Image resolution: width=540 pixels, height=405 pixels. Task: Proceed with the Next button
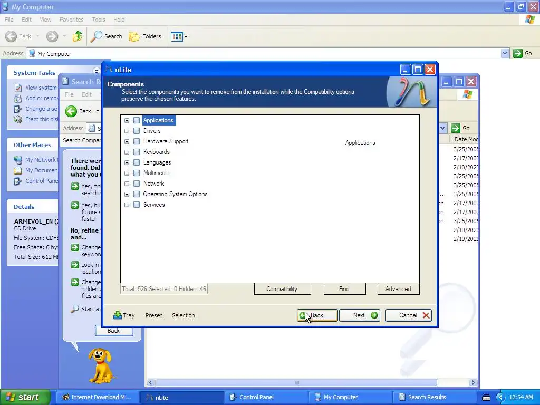click(x=359, y=315)
